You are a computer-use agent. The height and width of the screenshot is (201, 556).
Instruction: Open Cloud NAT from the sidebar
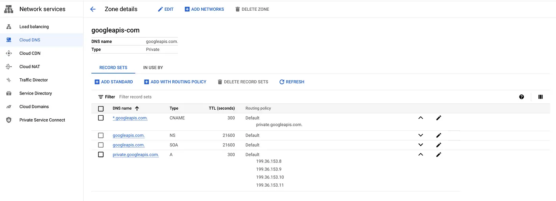[30, 67]
